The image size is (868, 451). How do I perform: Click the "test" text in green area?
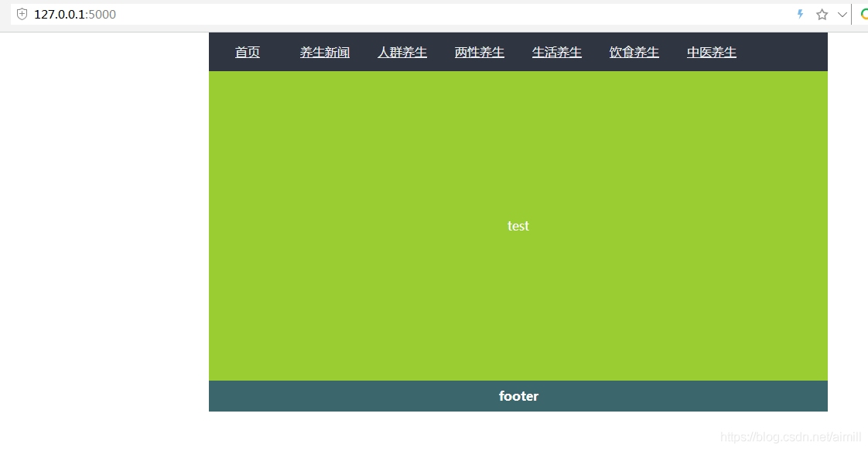(518, 226)
